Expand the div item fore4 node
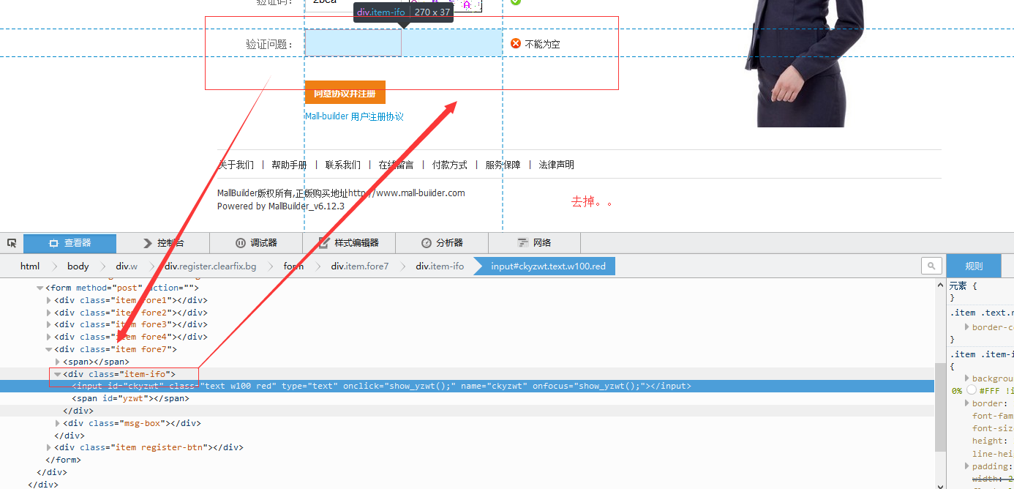Screen dimensions: 1014x489 [49, 337]
